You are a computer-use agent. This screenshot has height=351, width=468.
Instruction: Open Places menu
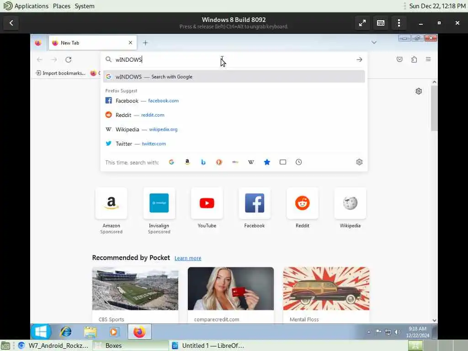click(x=62, y=6)
